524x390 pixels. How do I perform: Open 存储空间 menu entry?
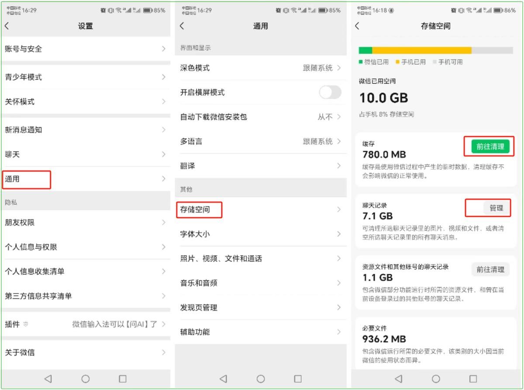coord(260,209)
